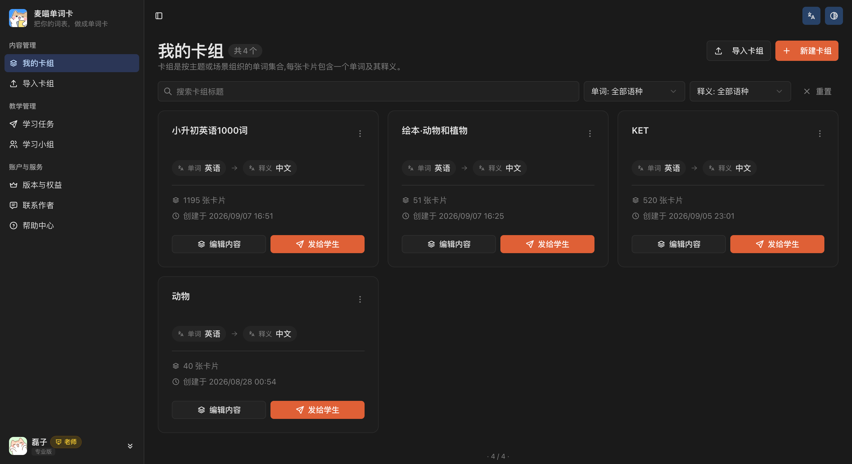The height and width of the screenshot is (464, 852).
Task: Open more options for 动物 deck
Action: pos(360,299)
